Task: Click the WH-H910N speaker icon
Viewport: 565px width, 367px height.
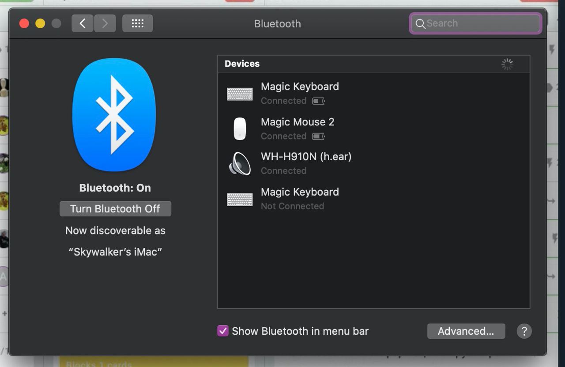Action: [x=240, y=164]
